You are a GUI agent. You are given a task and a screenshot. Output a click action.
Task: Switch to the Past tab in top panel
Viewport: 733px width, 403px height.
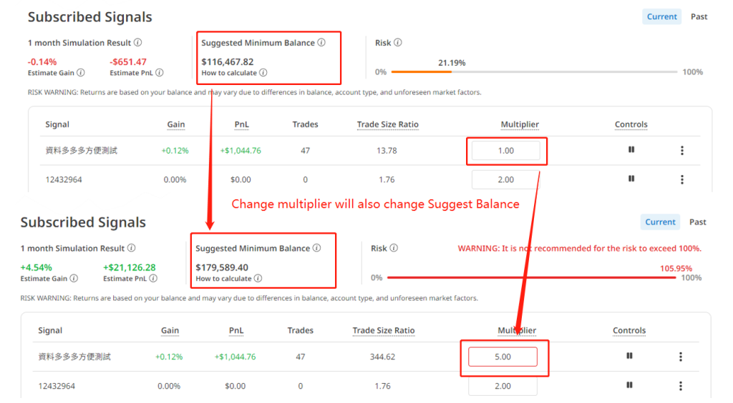[x=699, y=16]
